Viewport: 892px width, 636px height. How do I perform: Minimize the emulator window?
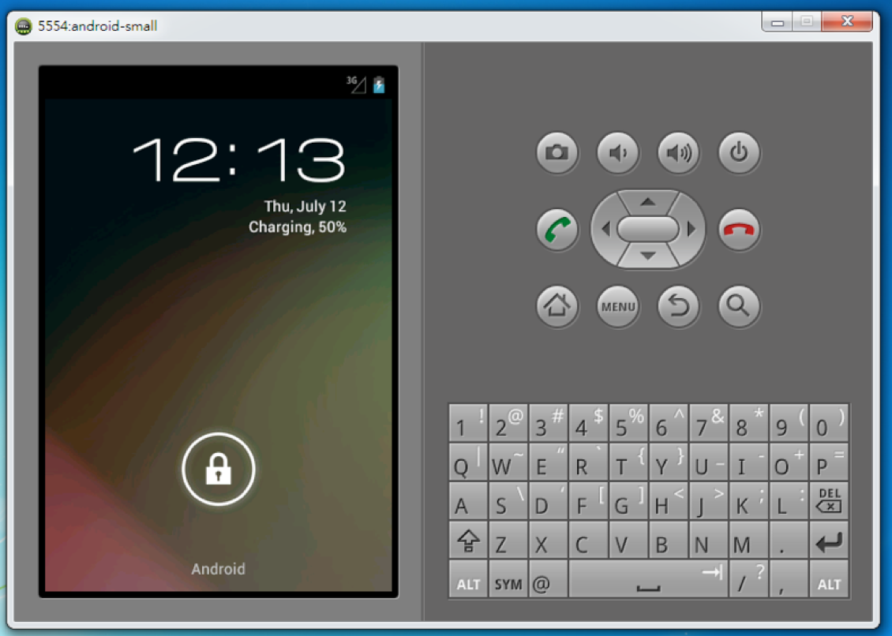pyautogui.click(x=778, y=21)
